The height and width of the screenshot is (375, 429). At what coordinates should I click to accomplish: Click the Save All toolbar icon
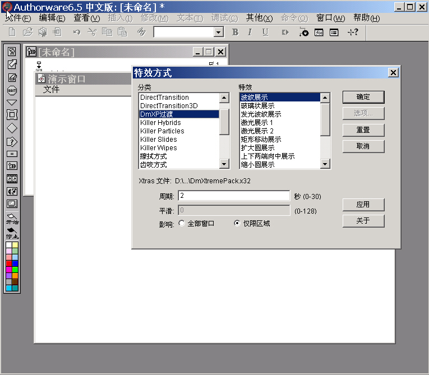pyautogui.click(x=43, y=33)
